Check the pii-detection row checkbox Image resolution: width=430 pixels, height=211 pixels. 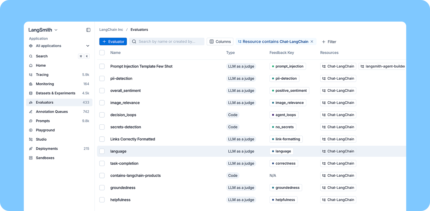[x=102, y=78]
